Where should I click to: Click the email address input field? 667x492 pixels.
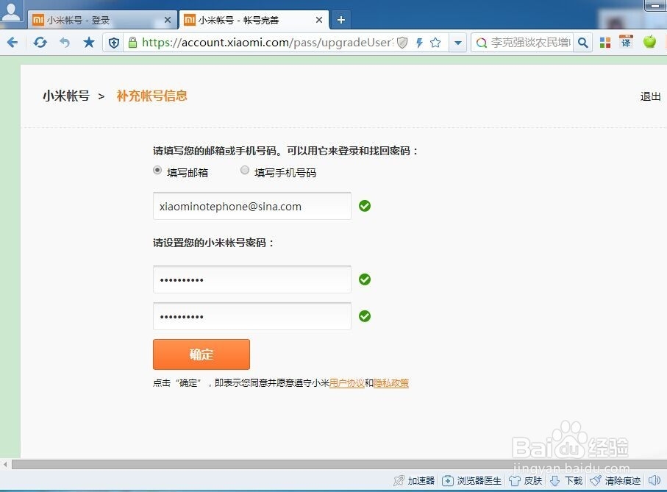tap(252, 206)
